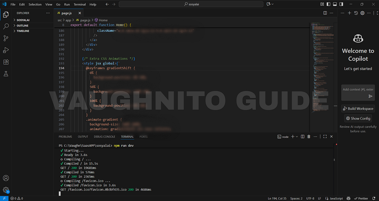Kill the terminal with trash icon

309,137
